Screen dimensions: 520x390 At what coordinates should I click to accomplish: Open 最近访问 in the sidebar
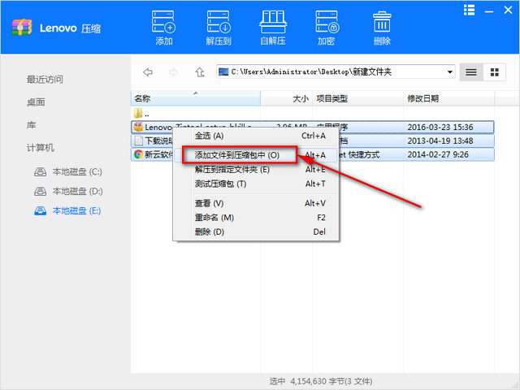[x=45, y=80]
